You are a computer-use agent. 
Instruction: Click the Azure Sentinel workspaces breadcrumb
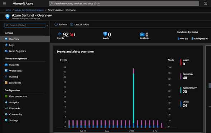(x=29, y=10)
